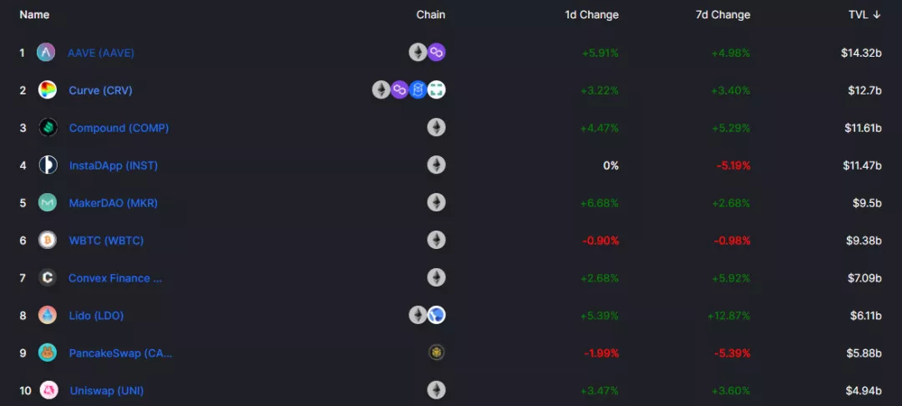This screenshot has width=902, height=406.
Task: Click the Name column header
Action: tap(34, 15)
